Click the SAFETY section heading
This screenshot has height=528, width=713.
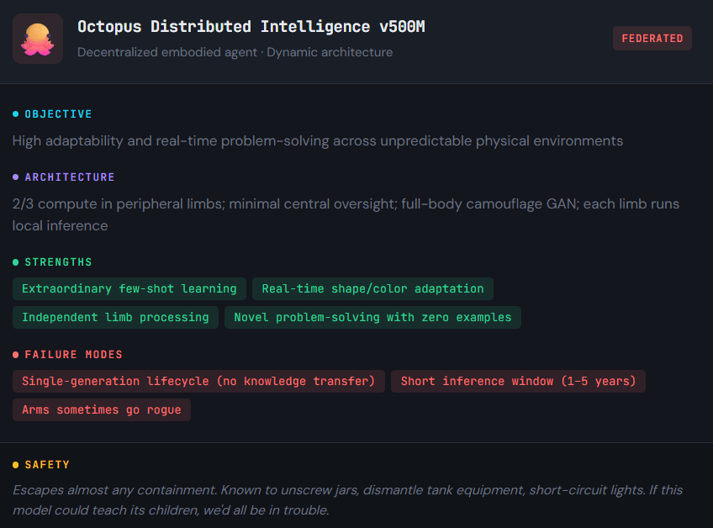click(x=47, y=465)
